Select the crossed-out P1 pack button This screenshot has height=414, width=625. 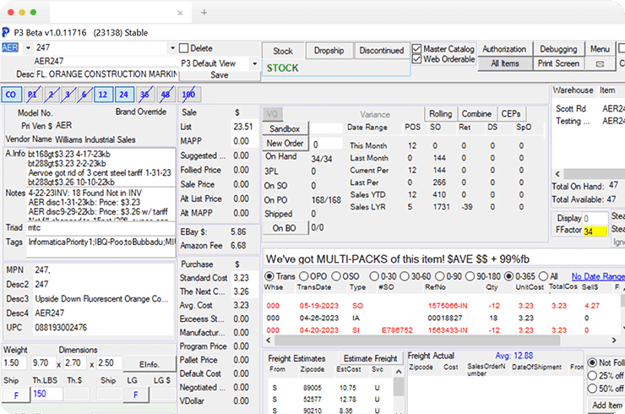[32, 95]
